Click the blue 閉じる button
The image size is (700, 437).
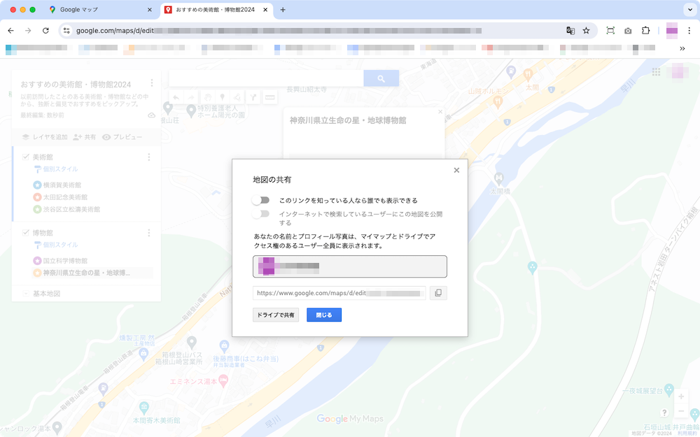point(324,315)
